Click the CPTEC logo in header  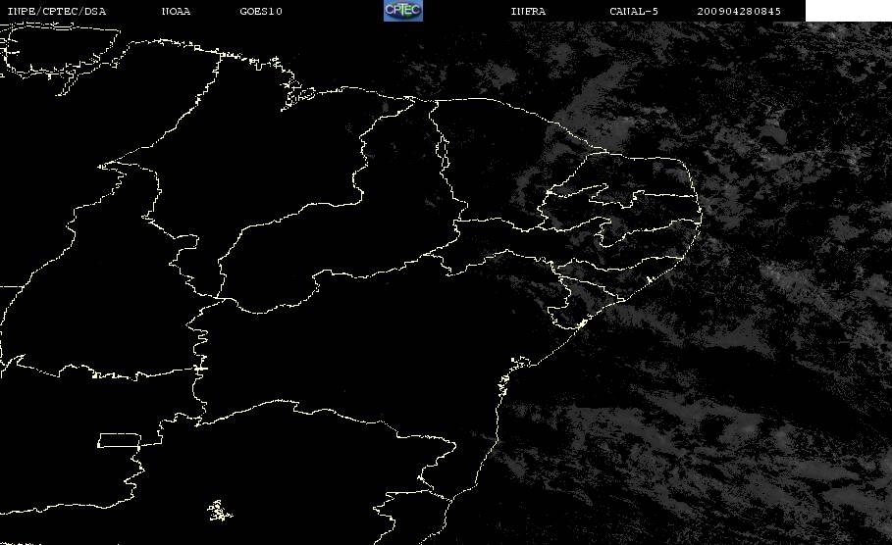pyautogui.click(x=403, y=10)
